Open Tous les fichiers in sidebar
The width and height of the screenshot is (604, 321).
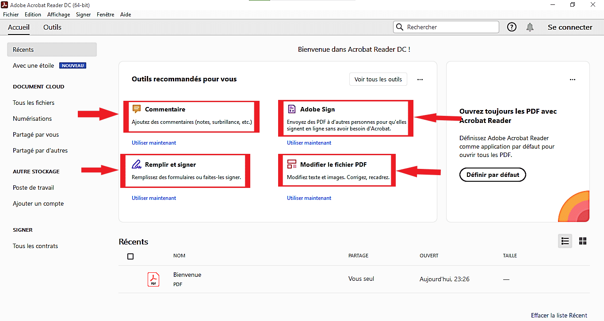pos(34,103)
